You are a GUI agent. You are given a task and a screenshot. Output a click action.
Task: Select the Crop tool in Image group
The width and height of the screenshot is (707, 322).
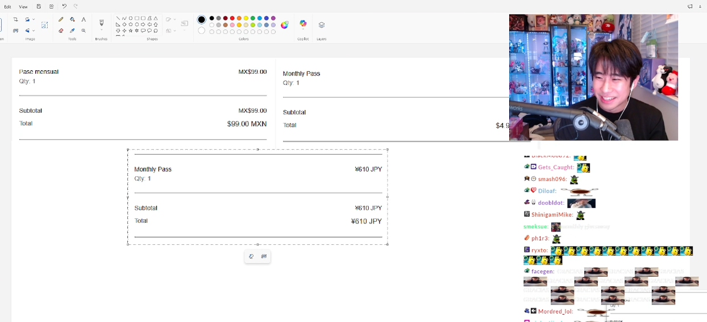tap(16, 19)
